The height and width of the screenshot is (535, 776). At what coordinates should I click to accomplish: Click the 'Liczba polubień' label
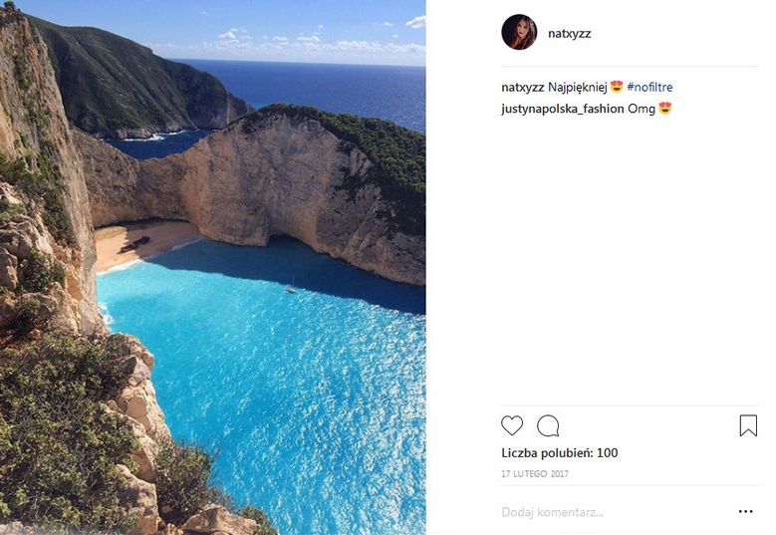pos(547,453)
